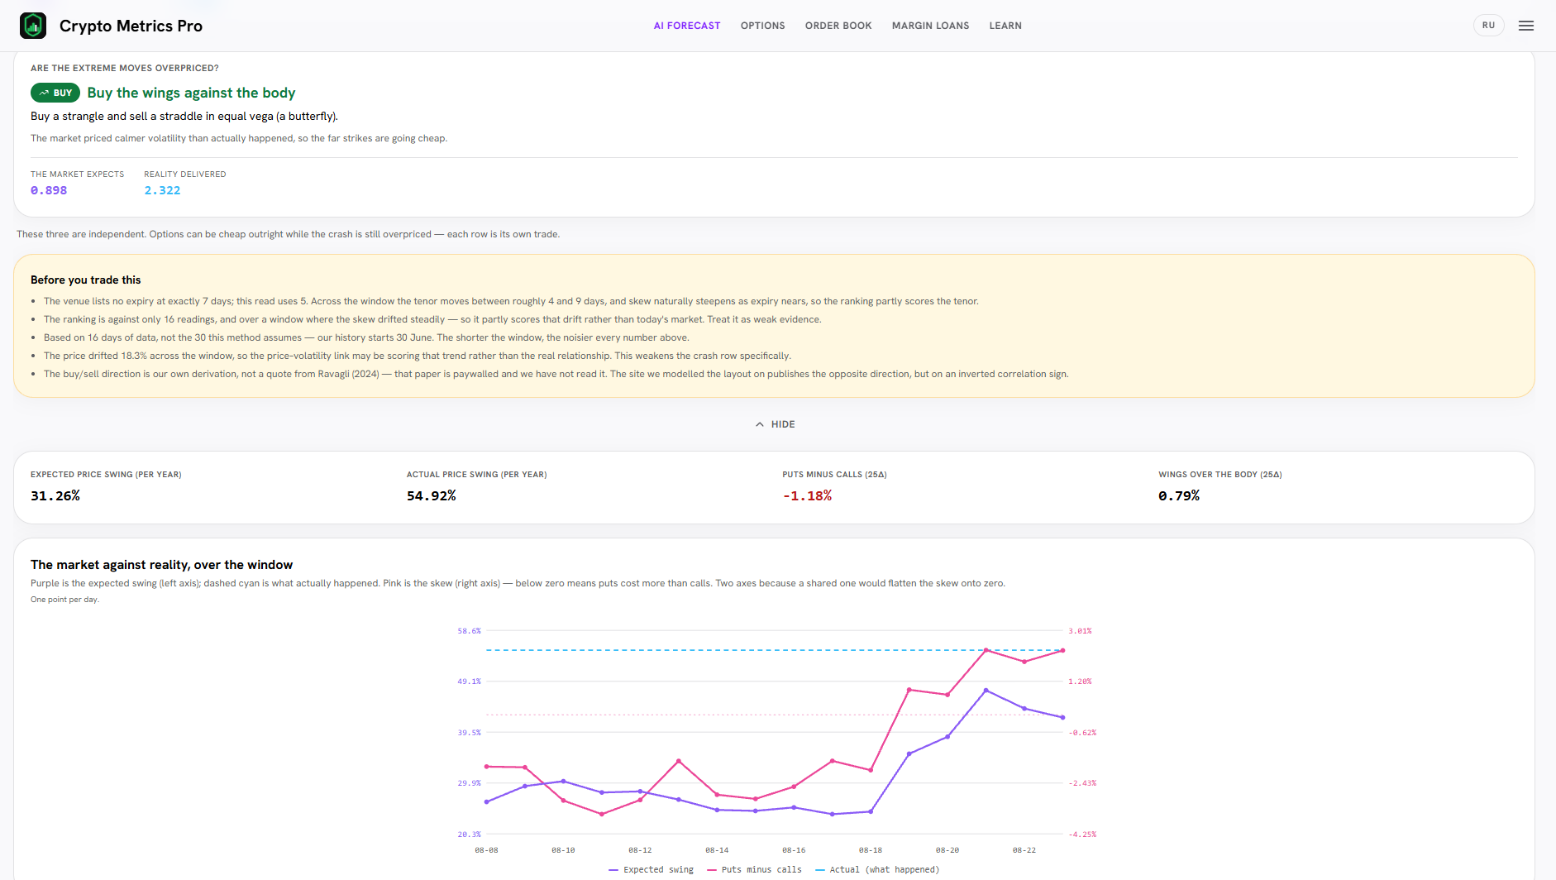1556x880 pixels.
Task: Toggle the Puts minus calls legend entry
Action: (x=754, y=869)
